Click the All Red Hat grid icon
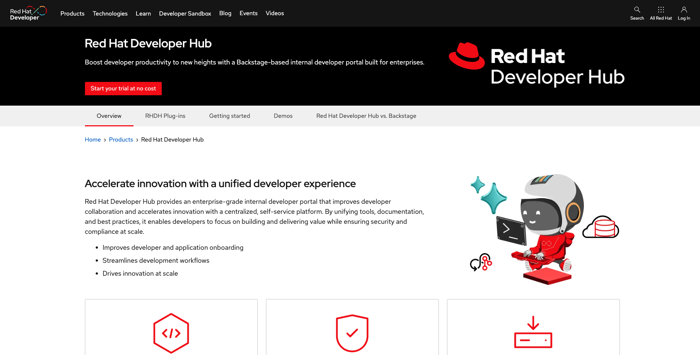700x355 pixels. pyautogui.click(x=661, y=12)
